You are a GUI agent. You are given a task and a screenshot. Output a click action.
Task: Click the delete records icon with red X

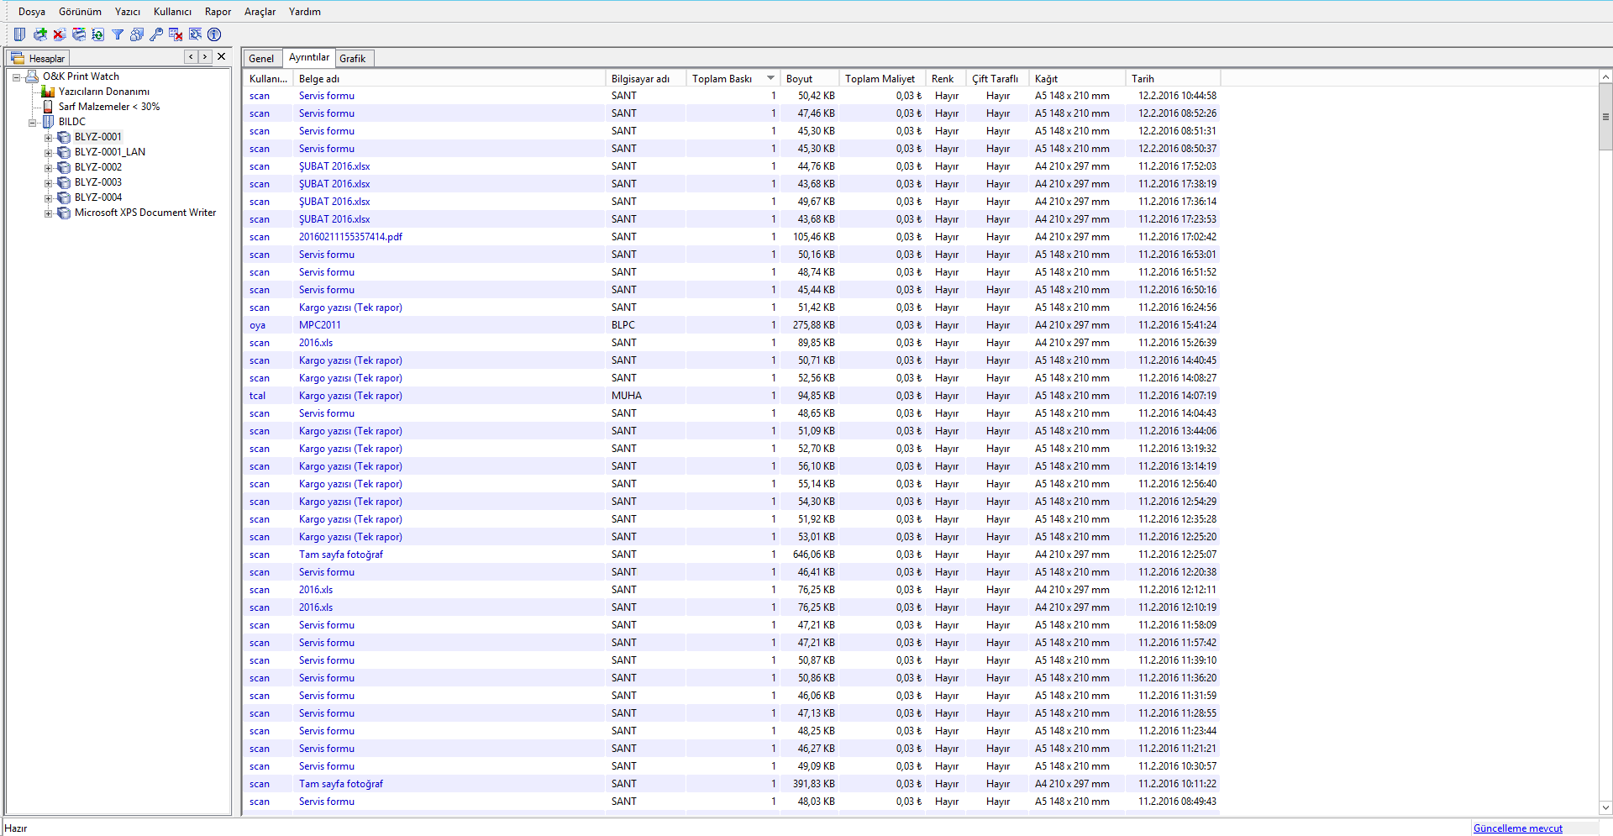(176, 34)
